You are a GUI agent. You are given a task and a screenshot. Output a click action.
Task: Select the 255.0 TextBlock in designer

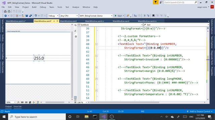[x=39, y=58]
